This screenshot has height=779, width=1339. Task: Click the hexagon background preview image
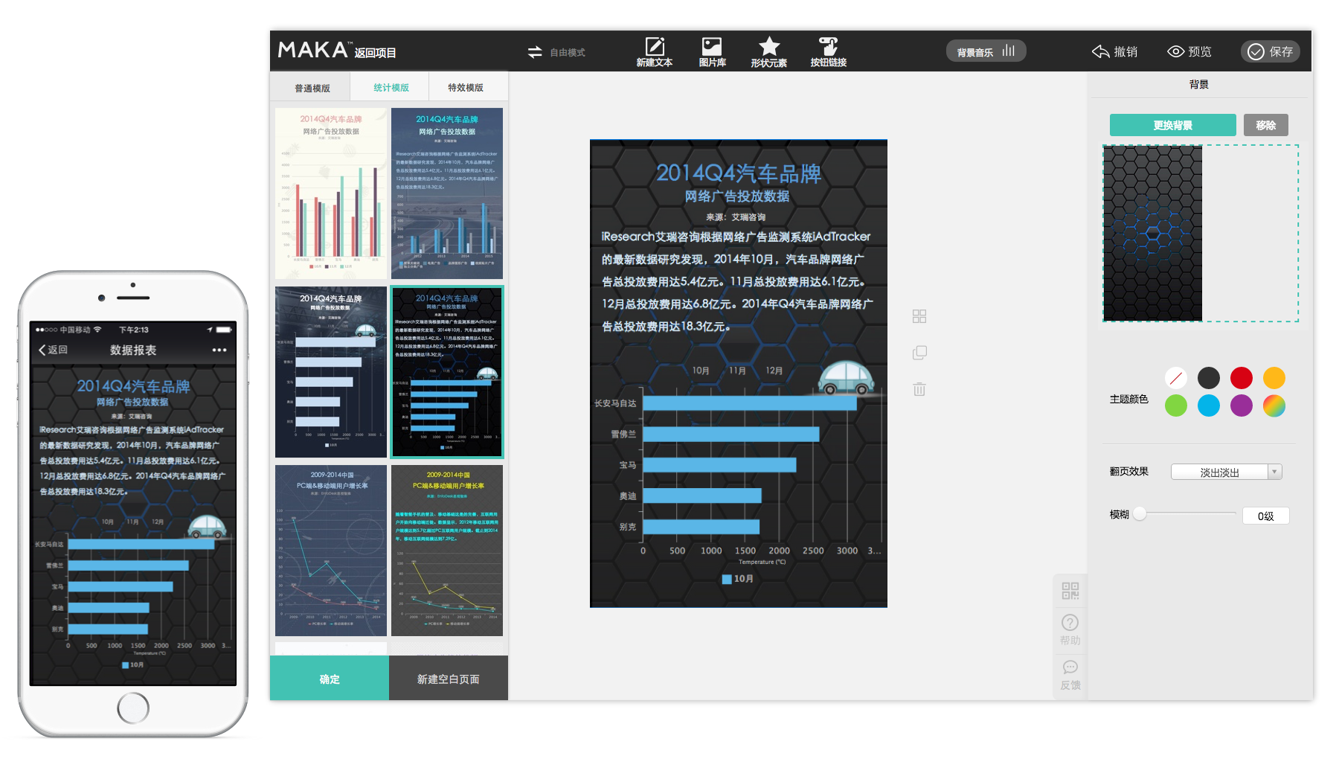click(x=1152, y=233)
